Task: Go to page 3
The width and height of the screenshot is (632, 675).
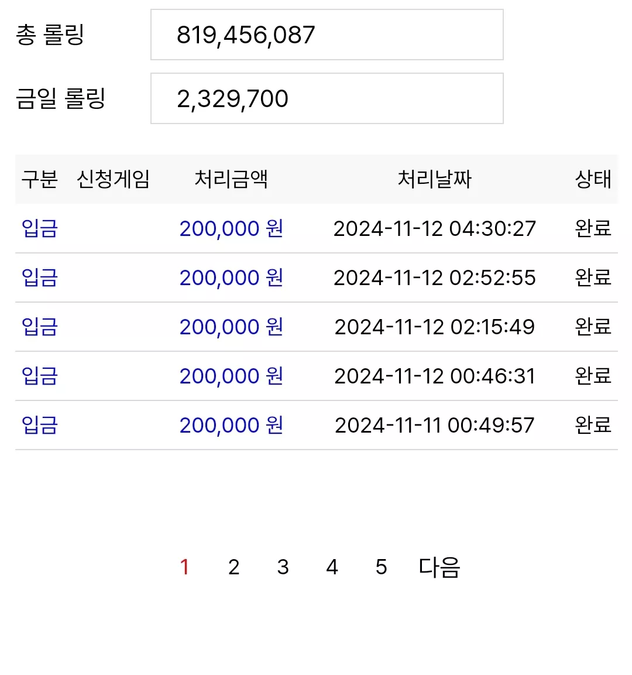Action: [283, 567]
